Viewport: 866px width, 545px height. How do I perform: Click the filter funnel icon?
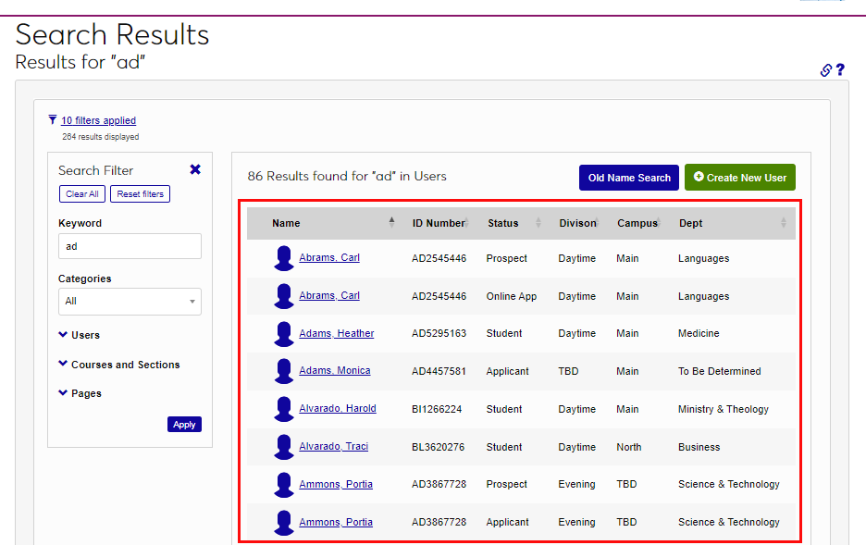point(53,119)
